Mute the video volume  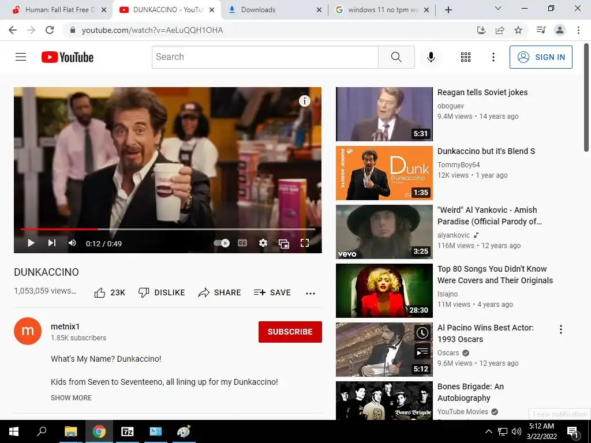click(72, 243)
